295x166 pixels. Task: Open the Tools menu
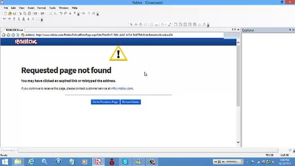[x=53, y=8]
